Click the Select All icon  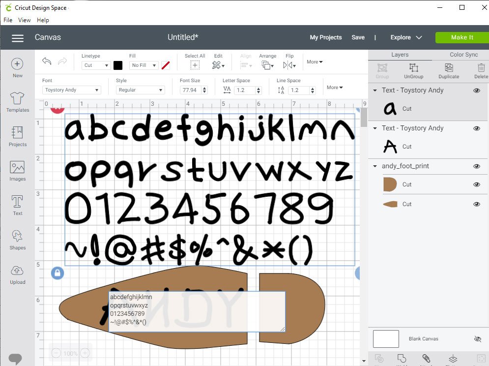pyautogui.click(x=195, y=65)
